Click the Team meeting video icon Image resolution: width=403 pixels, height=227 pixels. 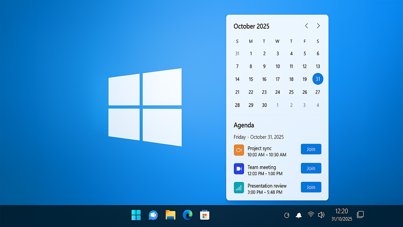tap(238, 169)
